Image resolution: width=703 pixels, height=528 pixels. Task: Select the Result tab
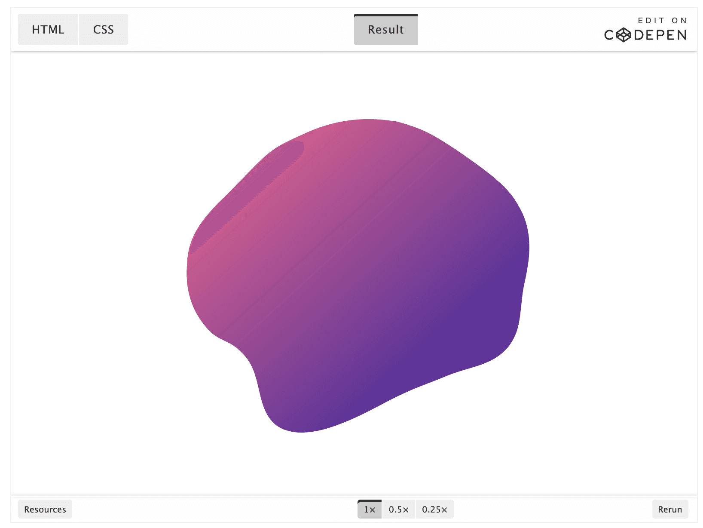click(386, 29)
